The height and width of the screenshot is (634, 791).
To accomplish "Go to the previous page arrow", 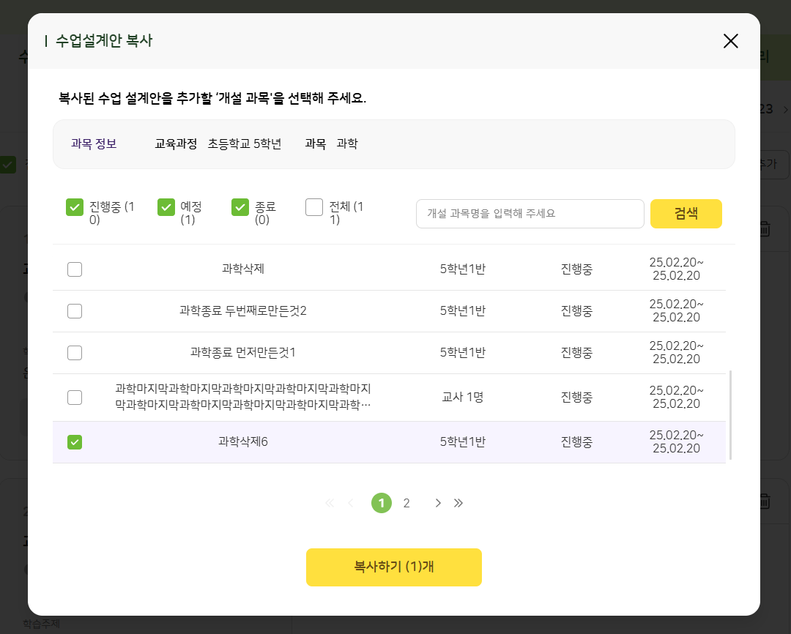I will (350, 503).
